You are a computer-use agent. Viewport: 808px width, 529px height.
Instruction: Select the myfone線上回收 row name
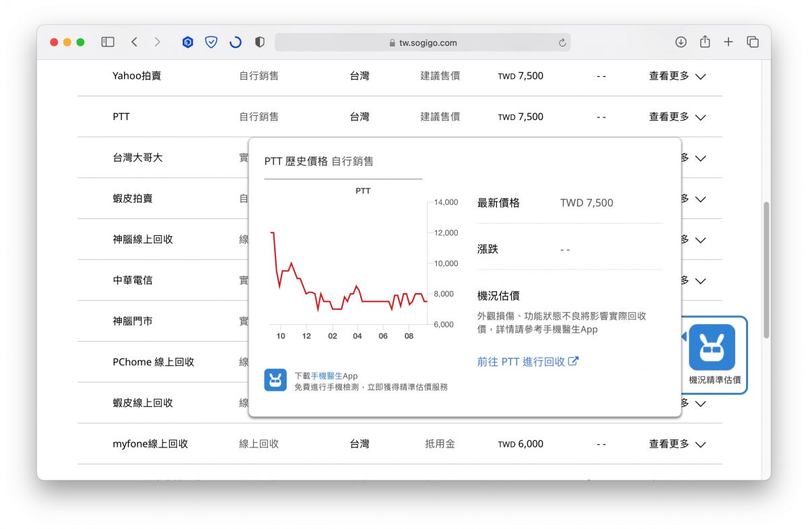(150, 444)
